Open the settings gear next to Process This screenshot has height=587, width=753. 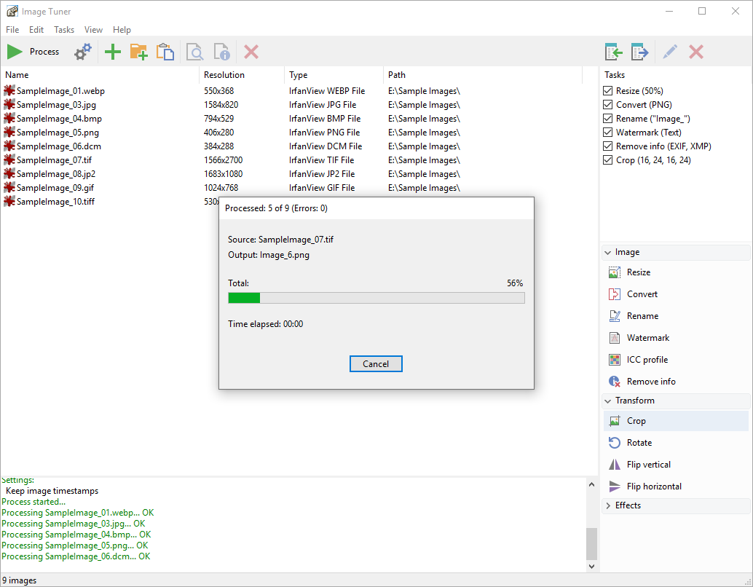82,52
